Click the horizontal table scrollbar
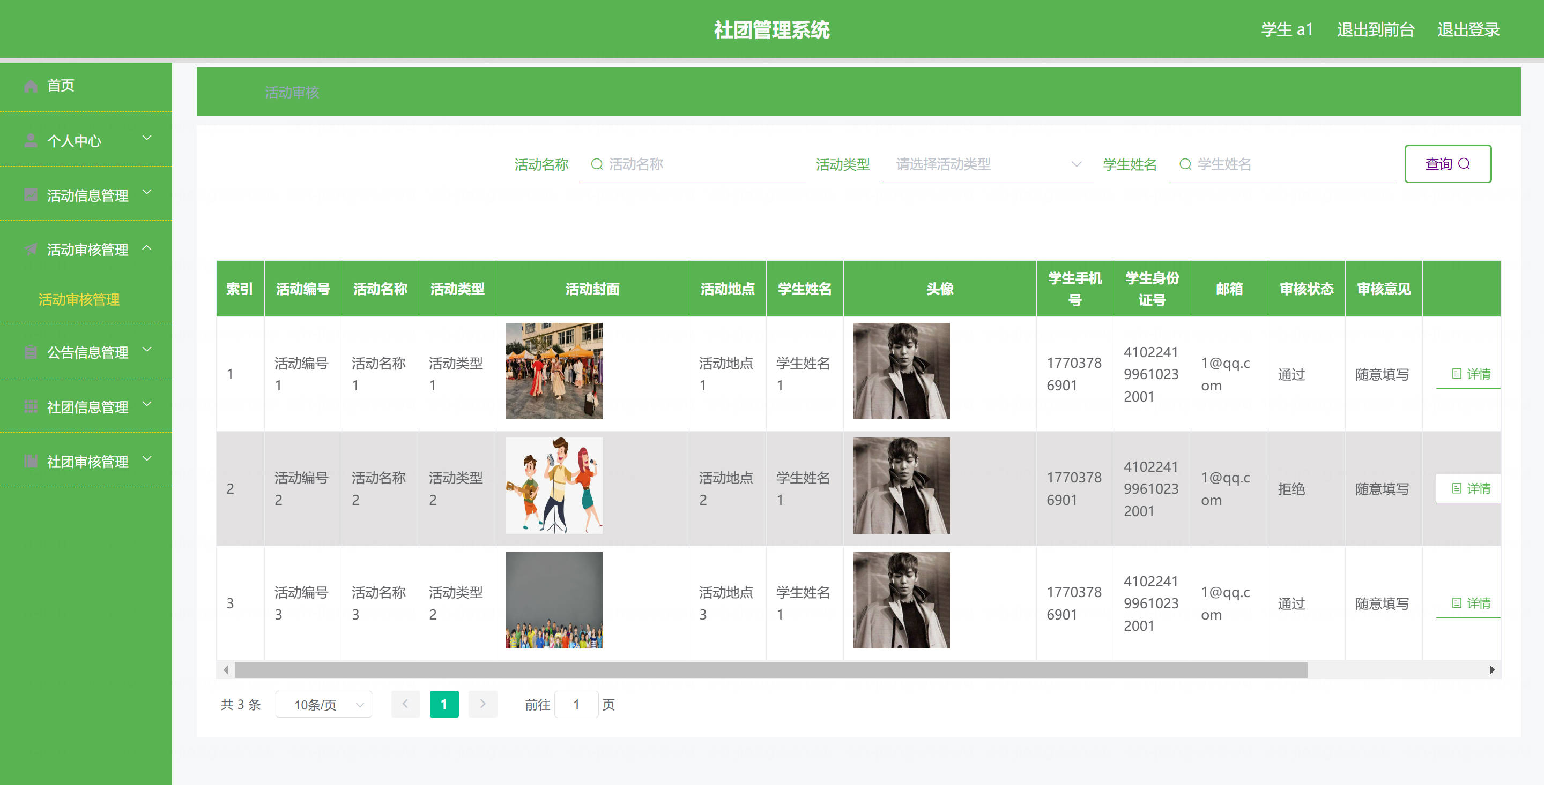1544x785 pixels. pos(770,669)
